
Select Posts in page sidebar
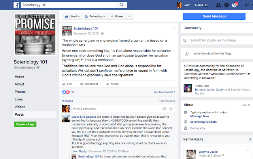(x=34, y=115)
